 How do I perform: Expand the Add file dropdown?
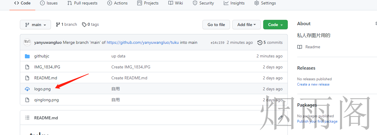pyautogui.click(x=247, y=25)
